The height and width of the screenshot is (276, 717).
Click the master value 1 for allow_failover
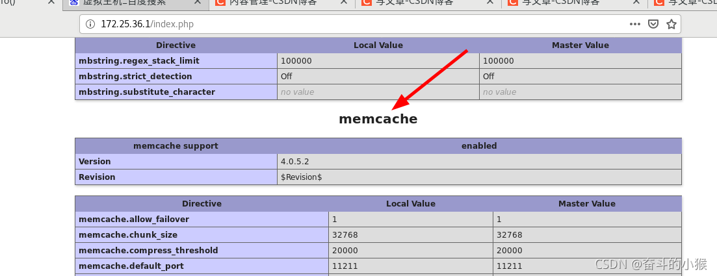point(499,220)
